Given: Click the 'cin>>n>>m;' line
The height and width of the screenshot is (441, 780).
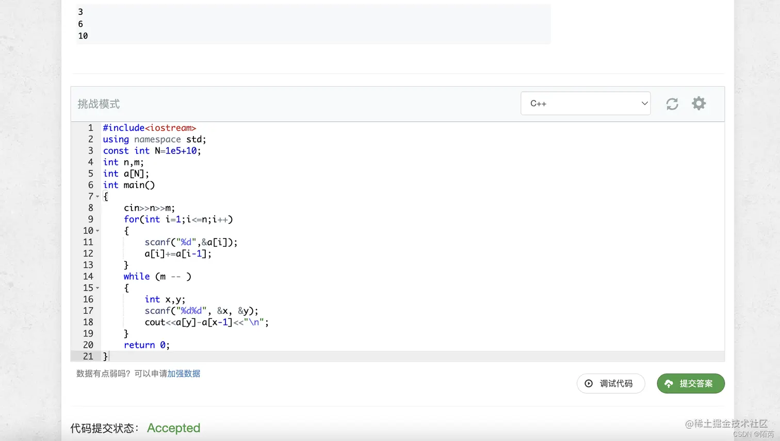Looking at the screenshot, I should (149, 208).
